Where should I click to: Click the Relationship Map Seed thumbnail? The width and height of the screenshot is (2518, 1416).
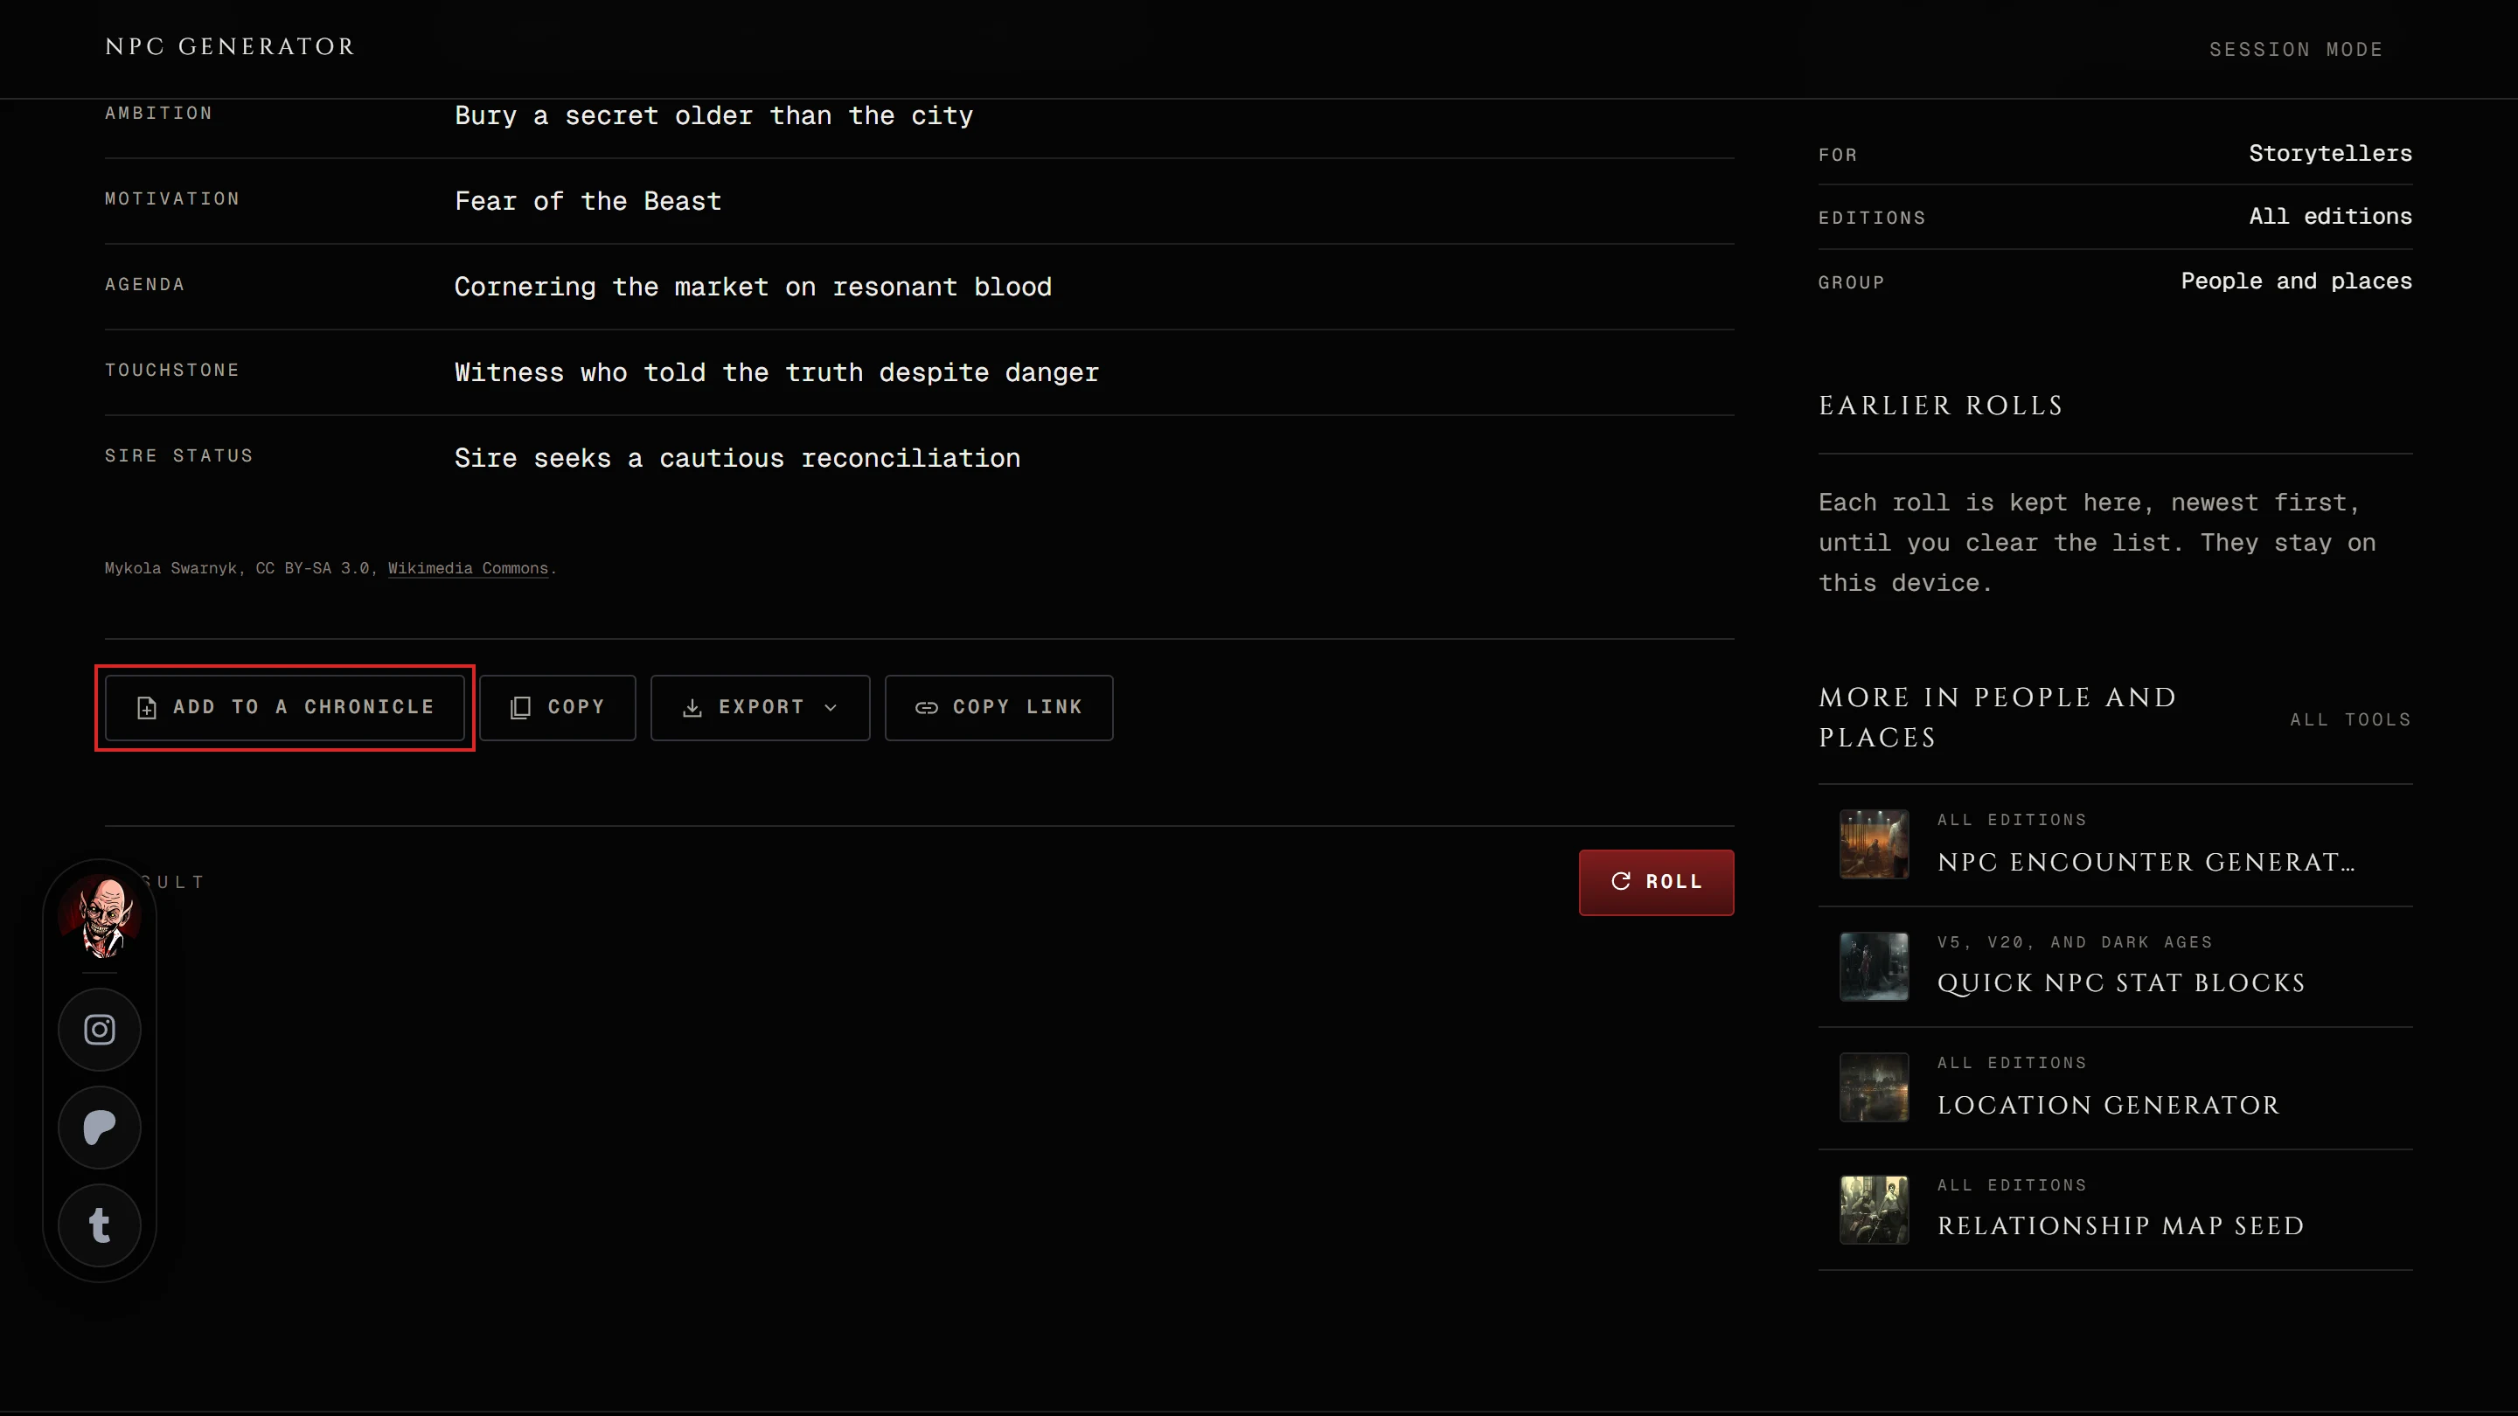(x=1874, y=1209)
